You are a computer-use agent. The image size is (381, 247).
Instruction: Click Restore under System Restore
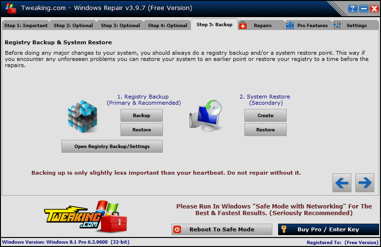click(265, 130)
